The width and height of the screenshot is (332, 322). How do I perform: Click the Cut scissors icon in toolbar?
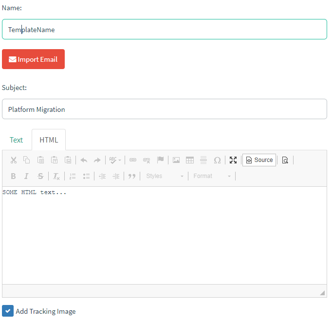(x=14, y=160)
